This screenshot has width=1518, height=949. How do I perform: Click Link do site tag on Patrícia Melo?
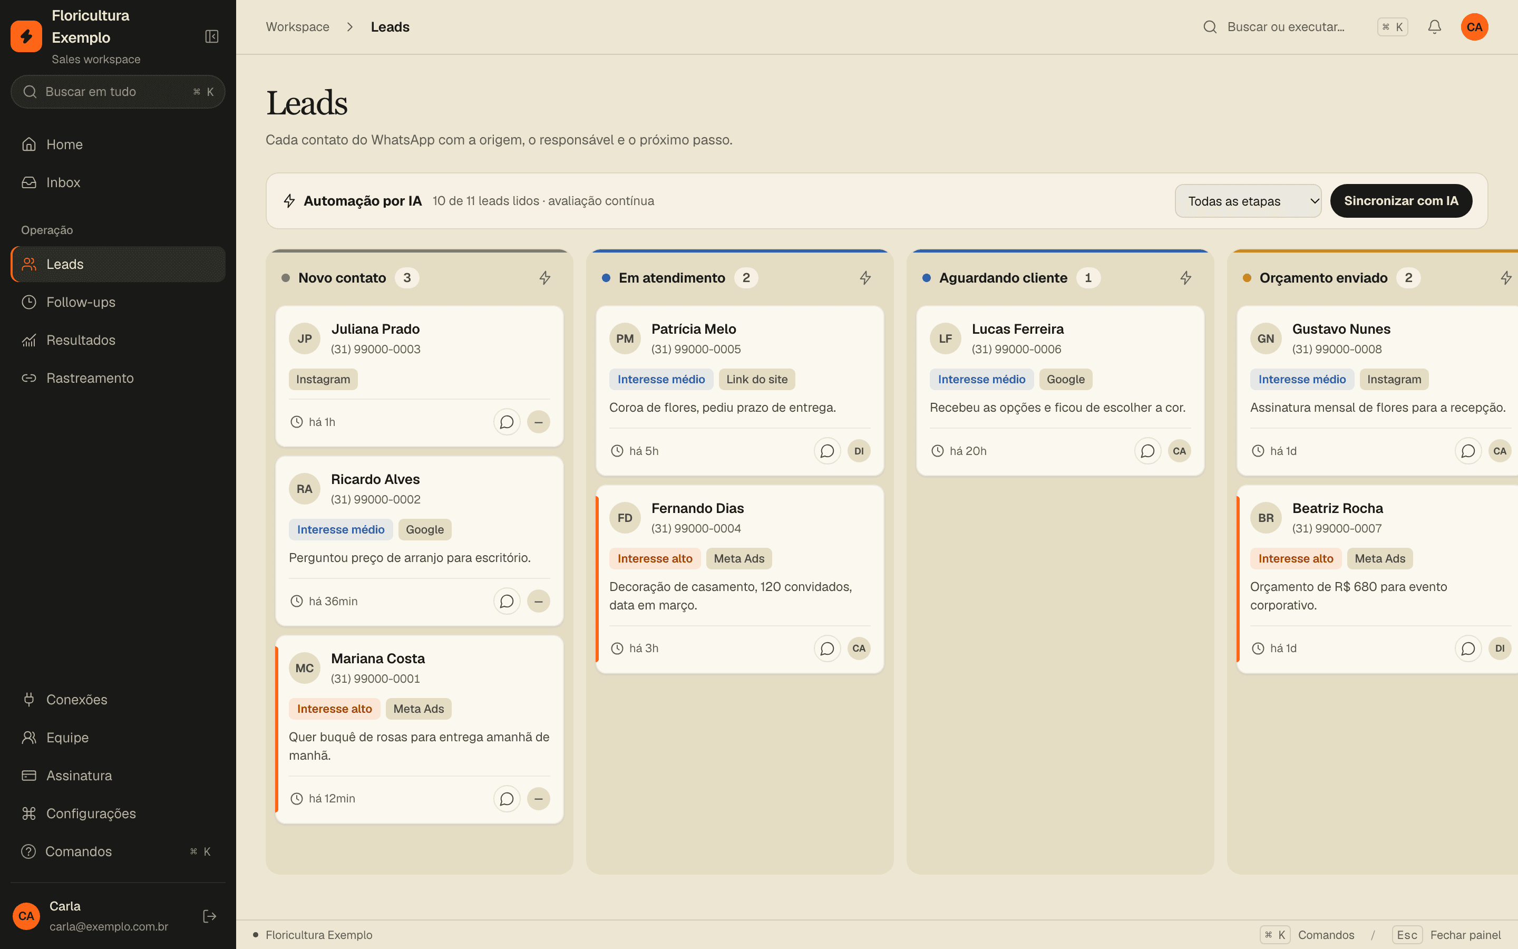(x=756, y=379)
